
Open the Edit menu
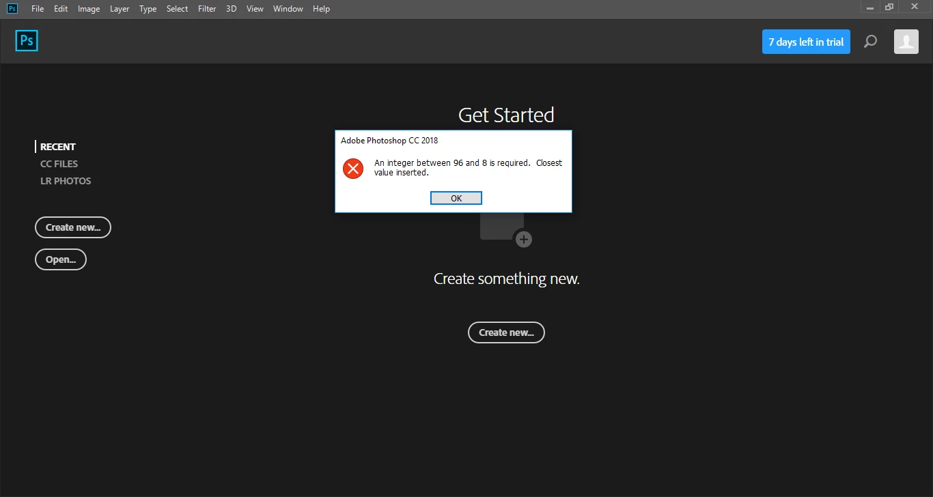(x=61, y=9)
